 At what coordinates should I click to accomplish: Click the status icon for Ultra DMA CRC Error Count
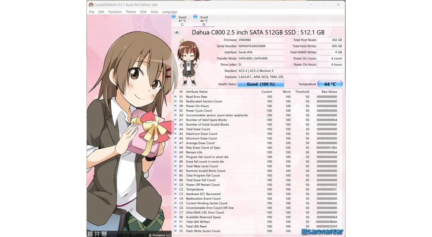(x=175, y=212)
